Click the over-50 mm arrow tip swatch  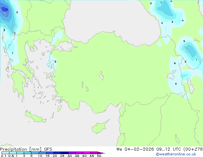click(x=101, y=153)
